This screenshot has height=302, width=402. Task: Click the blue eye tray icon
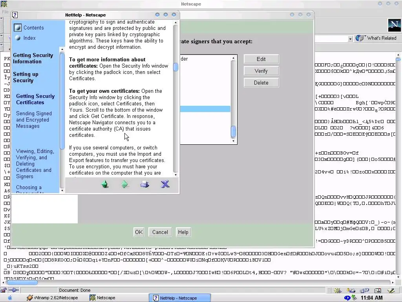point(347,298)
